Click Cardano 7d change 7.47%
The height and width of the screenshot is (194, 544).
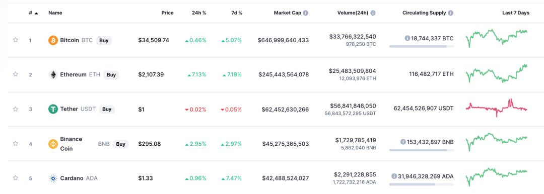pos(232,179)
